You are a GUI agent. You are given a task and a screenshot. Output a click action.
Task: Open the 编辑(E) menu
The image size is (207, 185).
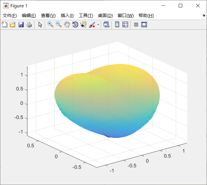pos(29,16)
